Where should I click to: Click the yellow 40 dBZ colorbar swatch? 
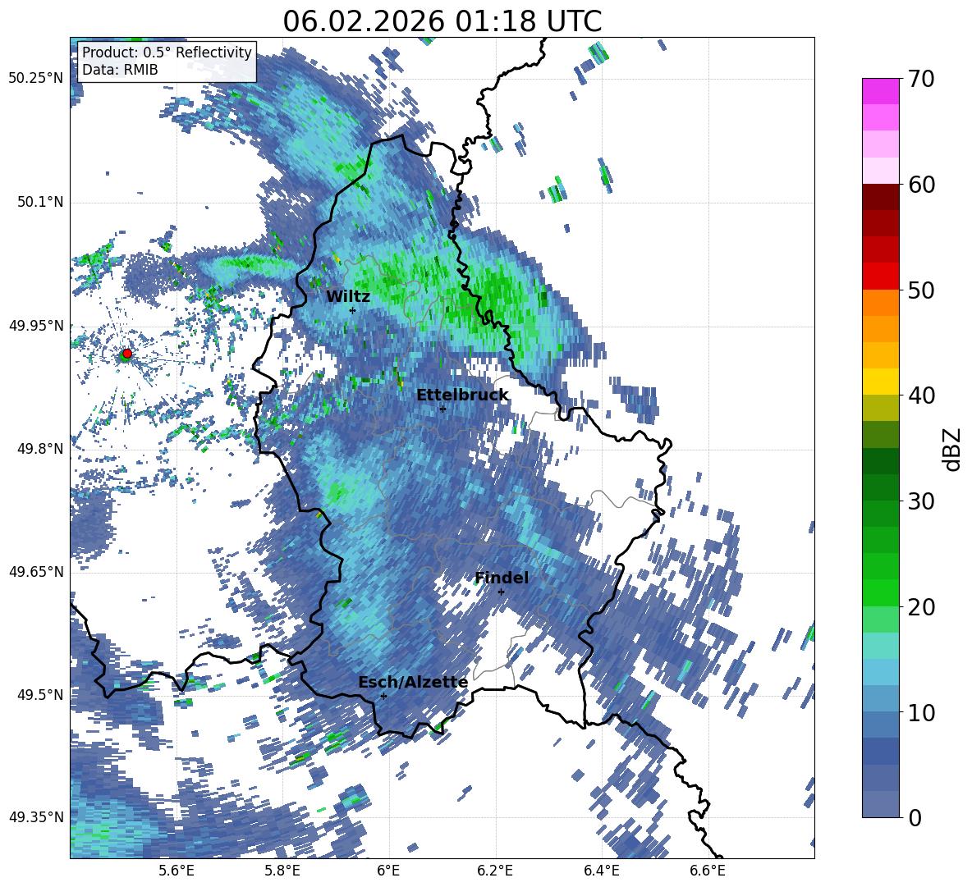point(880,381)
